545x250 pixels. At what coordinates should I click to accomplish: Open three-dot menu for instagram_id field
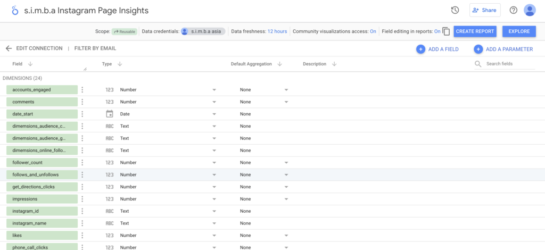pos(82,211)
